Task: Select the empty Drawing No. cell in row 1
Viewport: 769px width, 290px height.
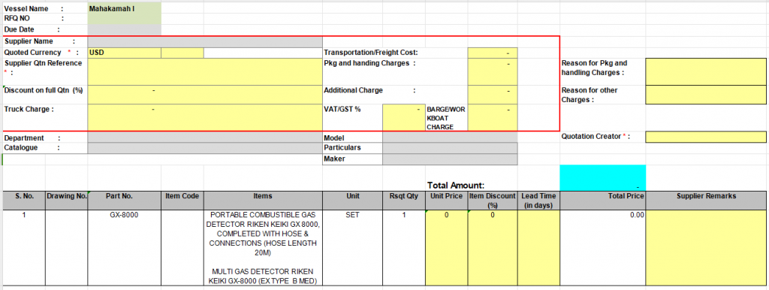Action: coord(67,248)
